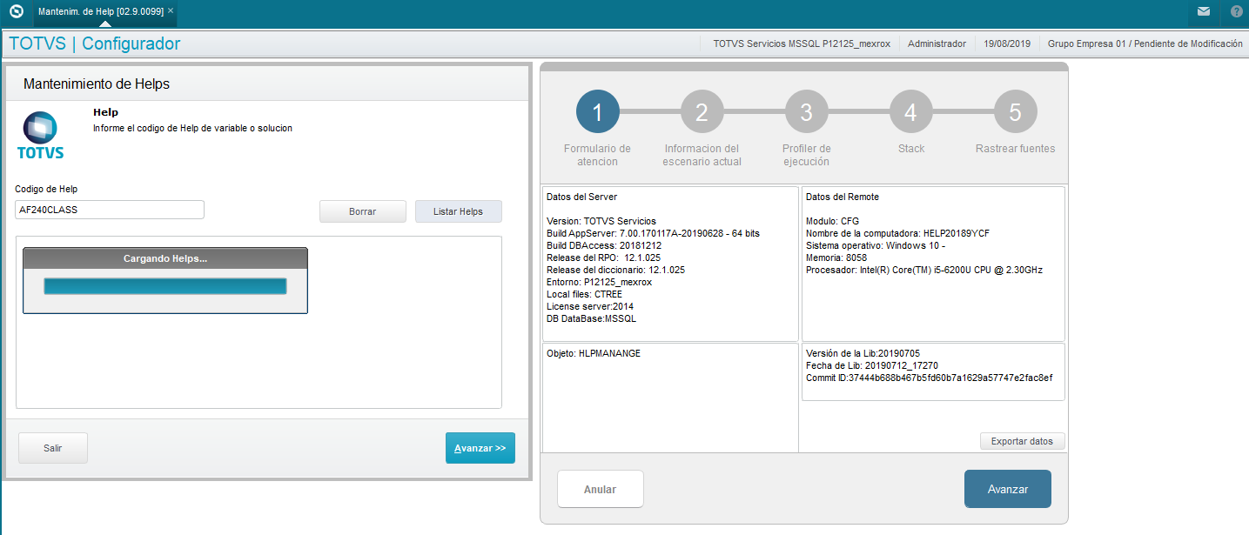Click the Local files: CTREE line
1249x535 pixels.
[582, 294]
